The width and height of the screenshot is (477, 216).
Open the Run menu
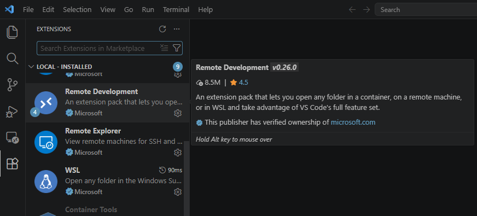click(x=148, y=10)
